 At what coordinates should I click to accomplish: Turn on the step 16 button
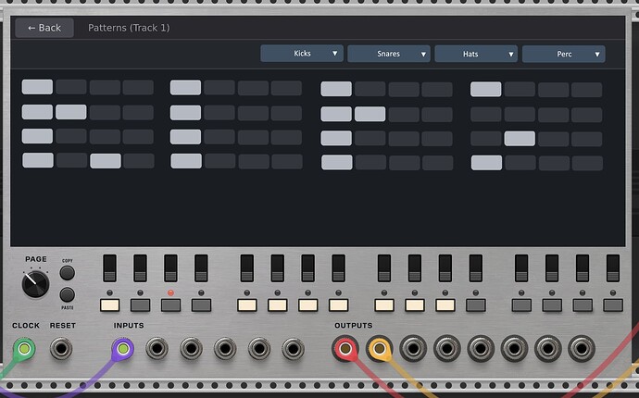[x=613, y=305]
